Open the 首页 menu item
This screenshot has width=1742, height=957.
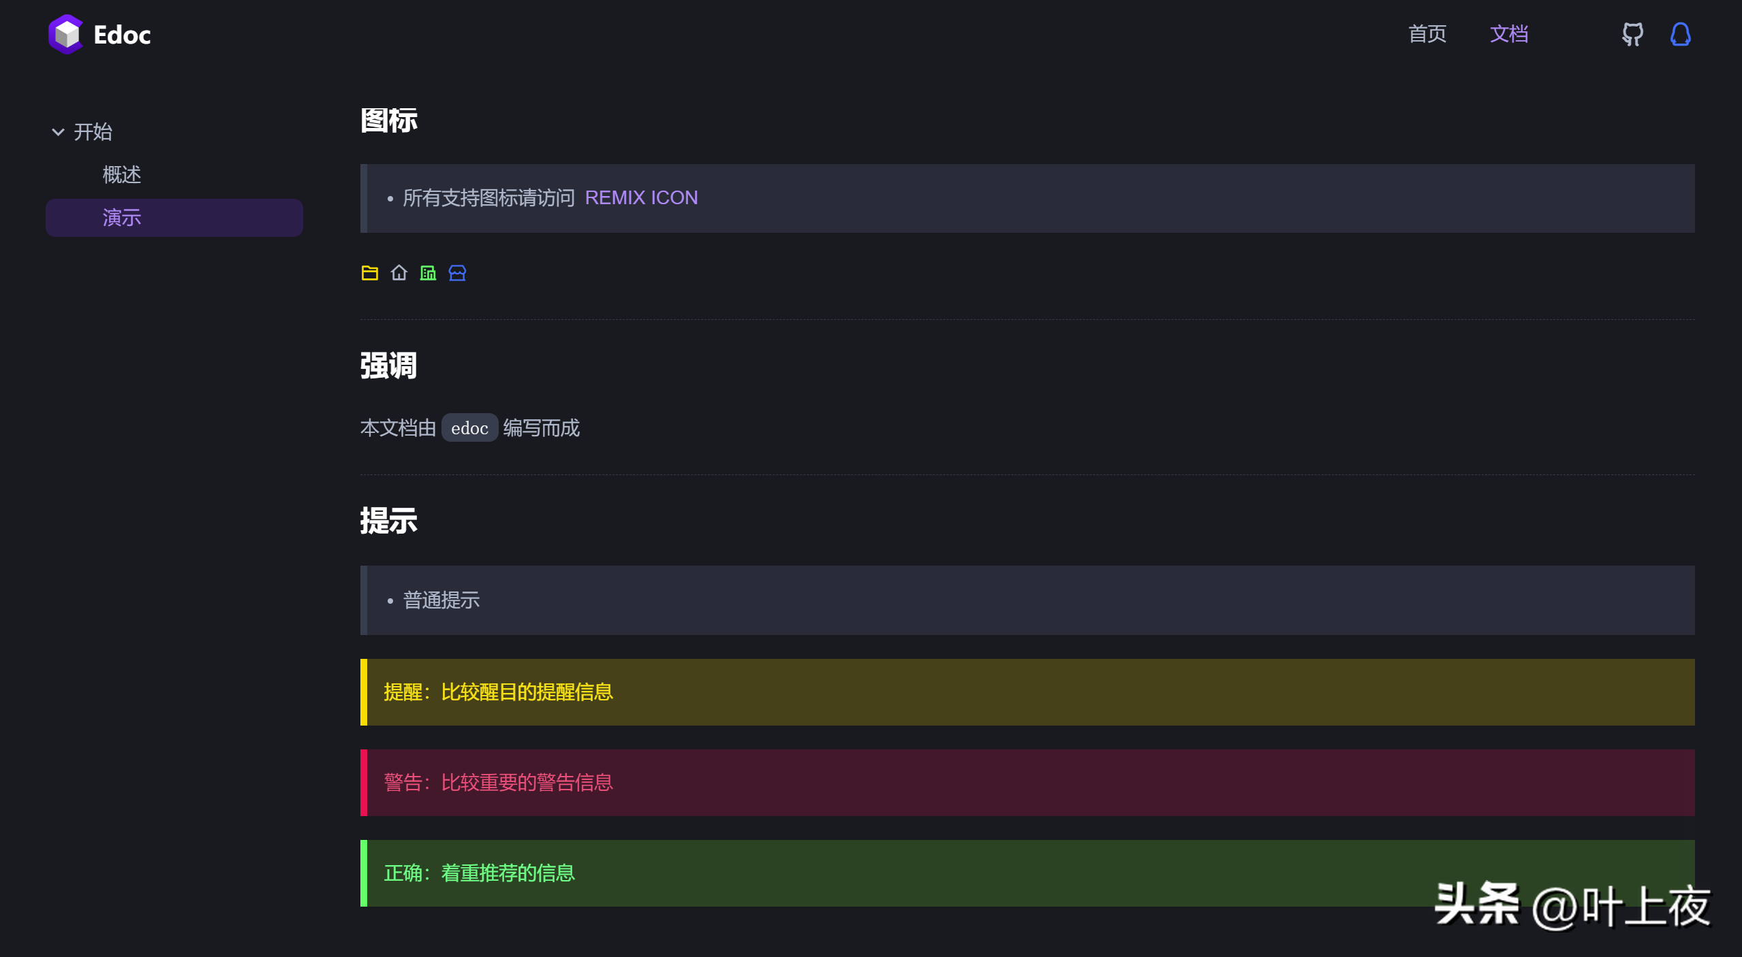(x=1427, y=34)
